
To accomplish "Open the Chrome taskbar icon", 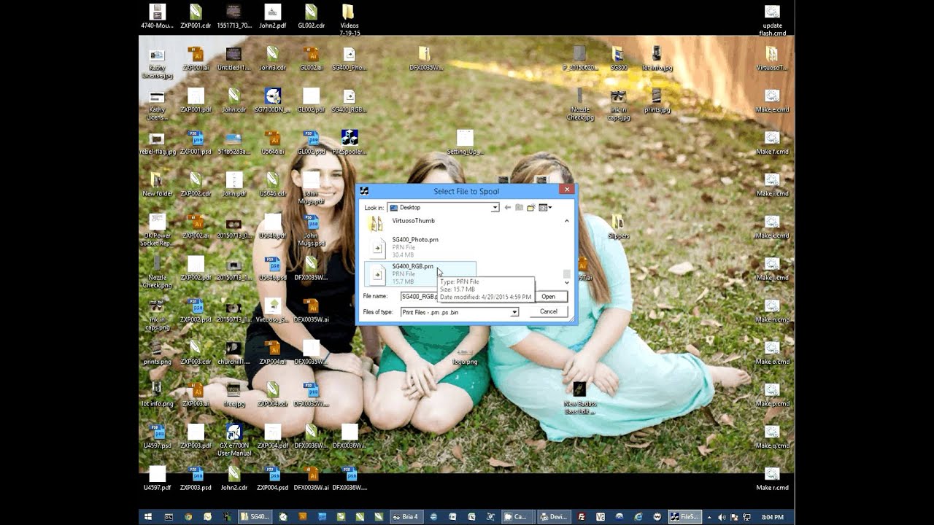I will pos(188,517).
